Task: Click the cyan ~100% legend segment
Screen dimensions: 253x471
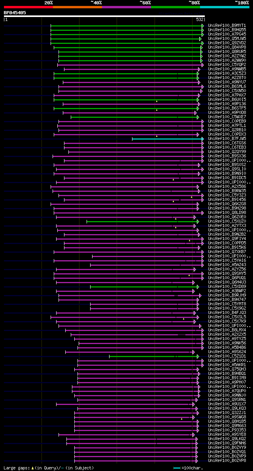Action: 225,7
